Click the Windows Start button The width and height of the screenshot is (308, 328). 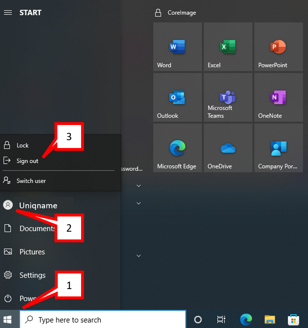click(x=8, y=319)
